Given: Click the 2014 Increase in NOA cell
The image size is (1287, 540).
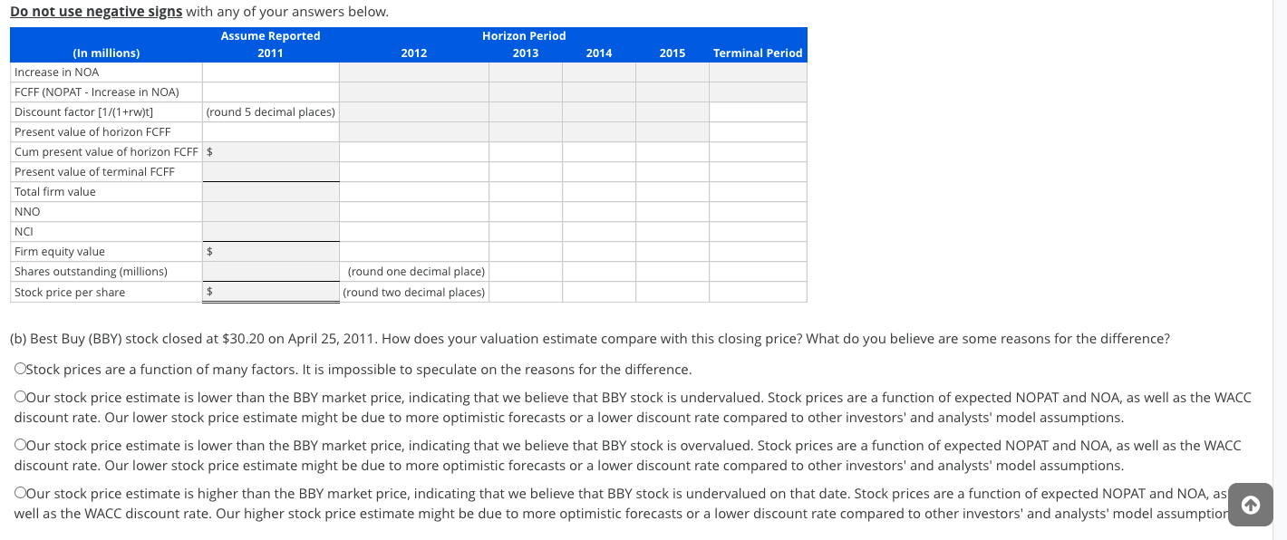Looking at the screenshot, I should tap(599, 72).
